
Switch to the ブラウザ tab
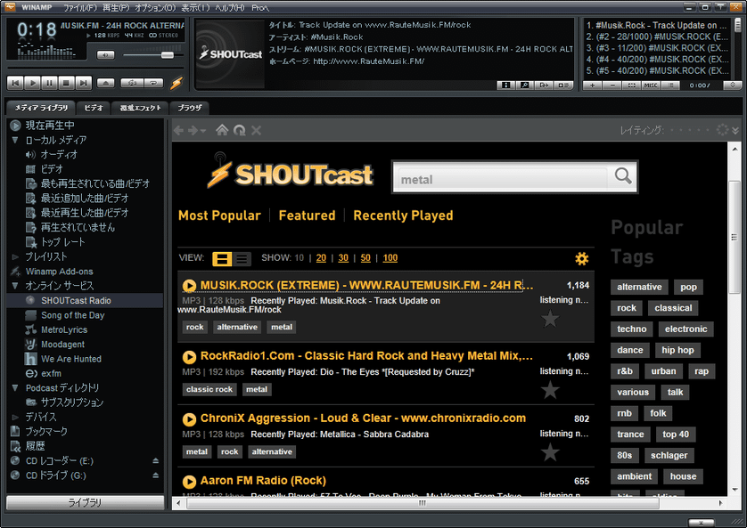[x=190, y=108]
